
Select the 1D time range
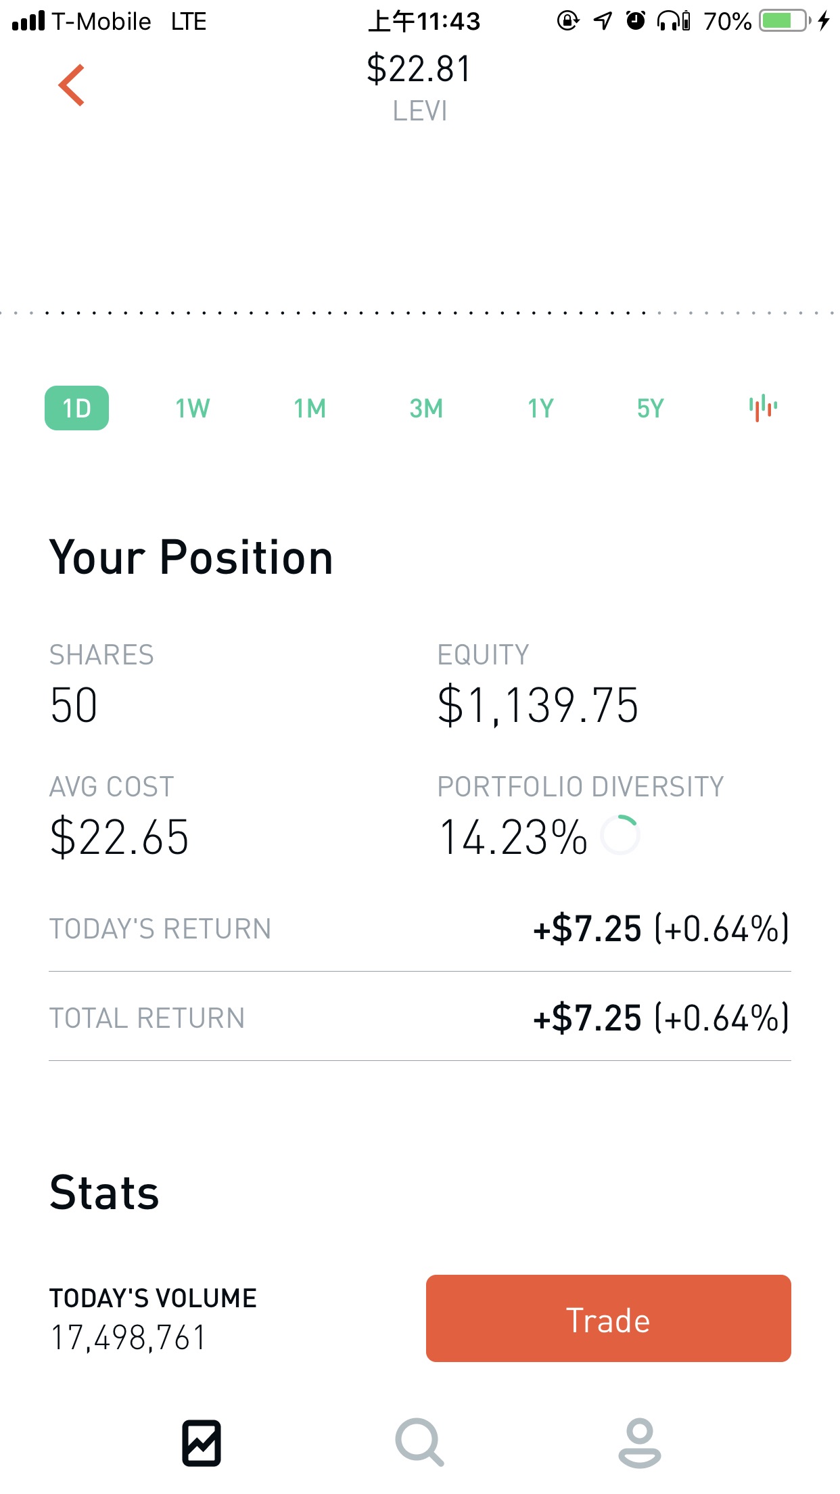click(x=76, y=408)
